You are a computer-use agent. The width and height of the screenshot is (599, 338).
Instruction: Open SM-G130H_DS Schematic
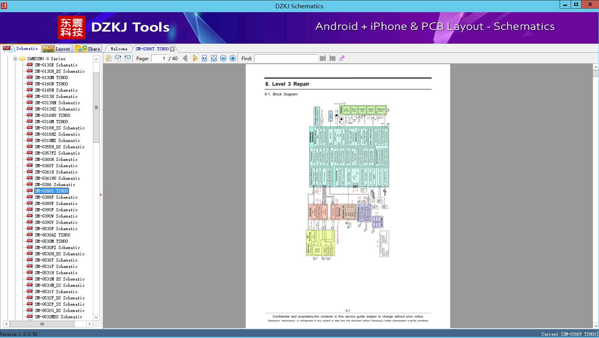coord(59,71)
